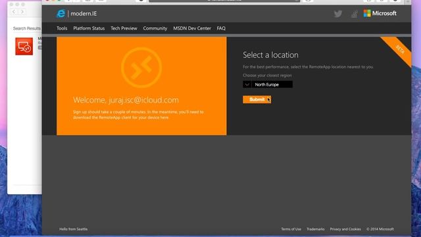This screenshot has height=237, width=421.
Task: Click the Microsoft logo
Action: tap(380, 13)
